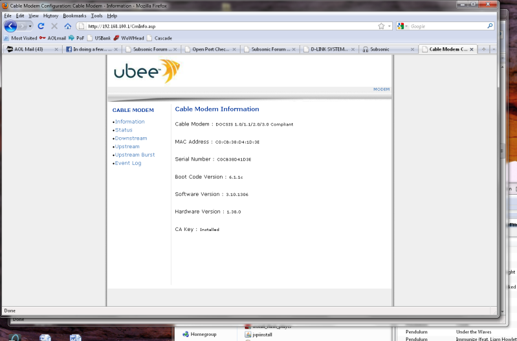Viewport: 517px width, 341px height.
Task: Click the Hardware Version value 1.38.0
Action: pos(234,212)
